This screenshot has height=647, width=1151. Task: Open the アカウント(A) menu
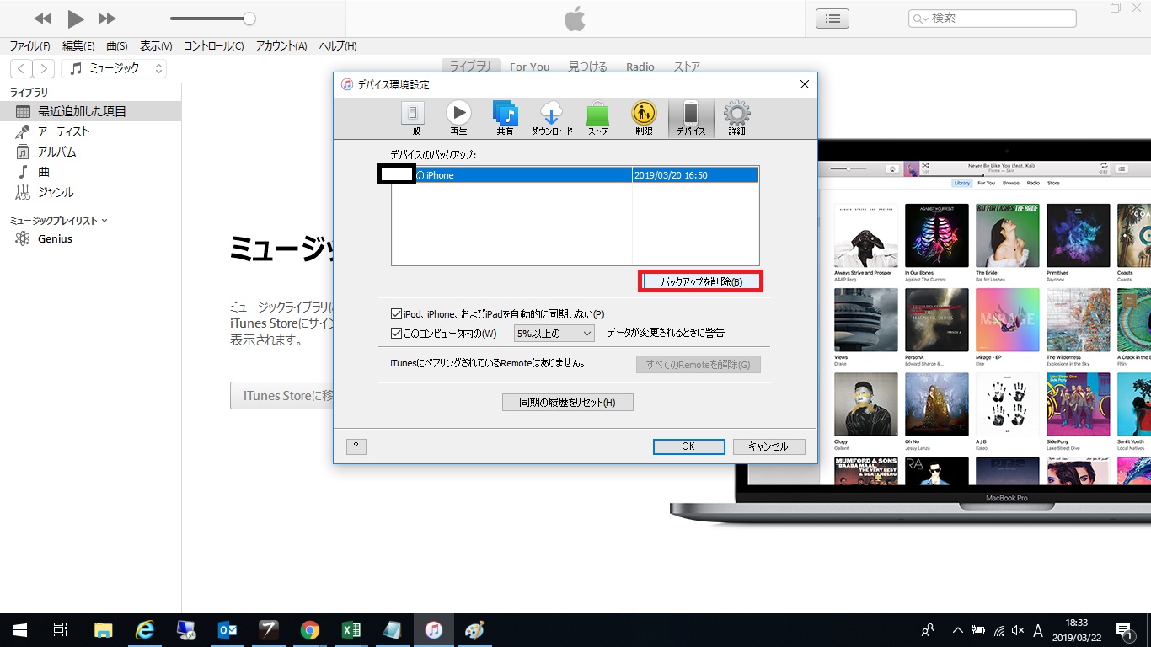(x=281, y=46)
